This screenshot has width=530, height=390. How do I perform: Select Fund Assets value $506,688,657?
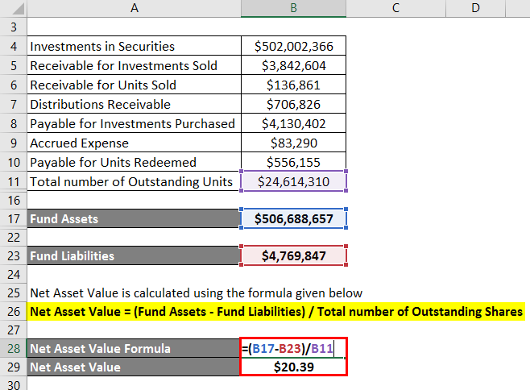293,219
